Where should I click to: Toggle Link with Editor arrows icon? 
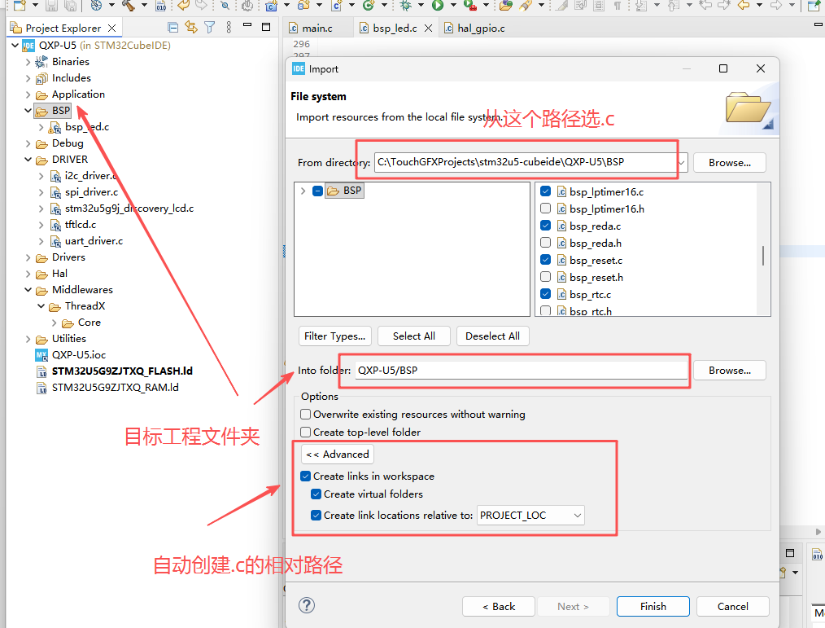[191, 28]
